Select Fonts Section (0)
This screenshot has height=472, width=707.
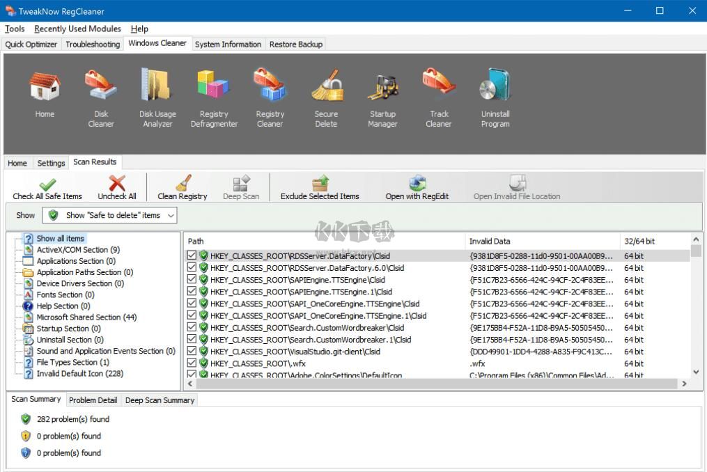[x=65, y=295]
